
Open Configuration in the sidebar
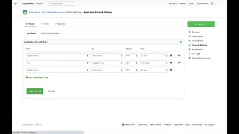[198, 41]
